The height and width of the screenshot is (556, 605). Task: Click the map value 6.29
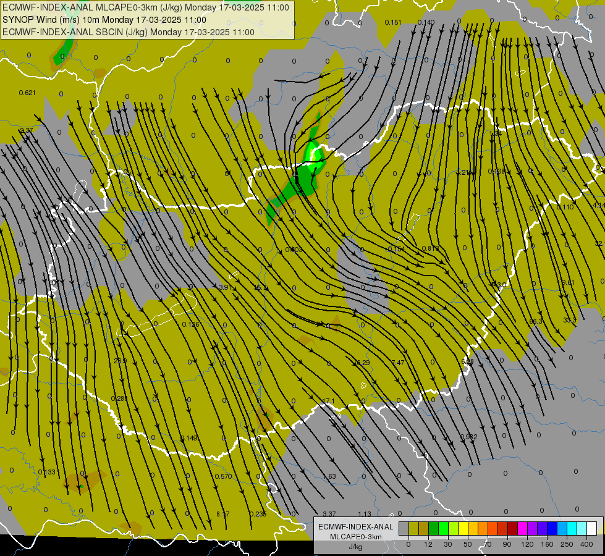(363, 363)
